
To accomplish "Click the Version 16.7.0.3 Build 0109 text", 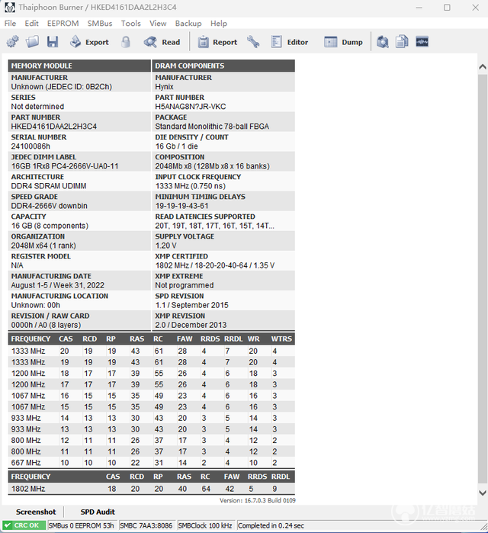I will (x=257, y=500).
